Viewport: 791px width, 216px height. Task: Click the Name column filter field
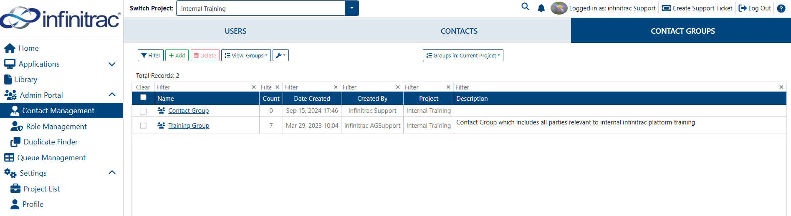pos(203,87)
